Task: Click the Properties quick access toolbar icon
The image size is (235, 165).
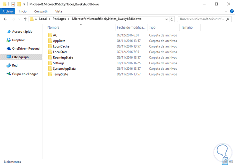Action: (13, 4)
